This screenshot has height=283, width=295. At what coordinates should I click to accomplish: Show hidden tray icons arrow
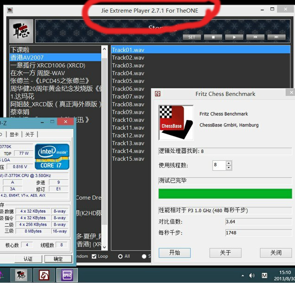tap(243, 276)
